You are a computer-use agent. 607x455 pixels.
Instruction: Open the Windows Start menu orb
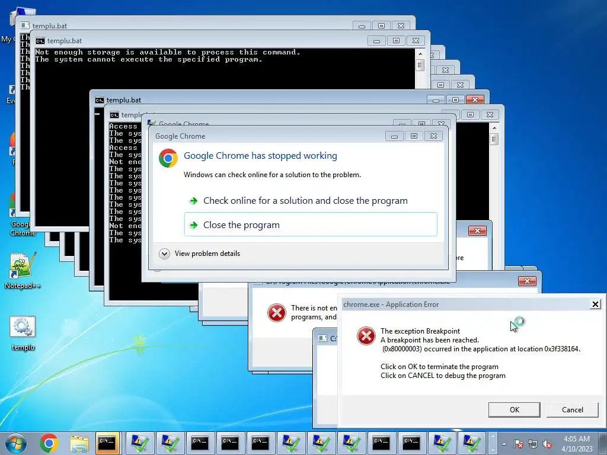pos(15,443)
